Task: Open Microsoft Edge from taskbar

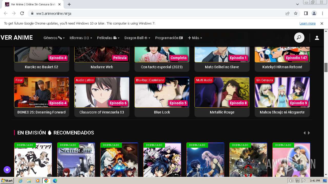Action: 55,181
